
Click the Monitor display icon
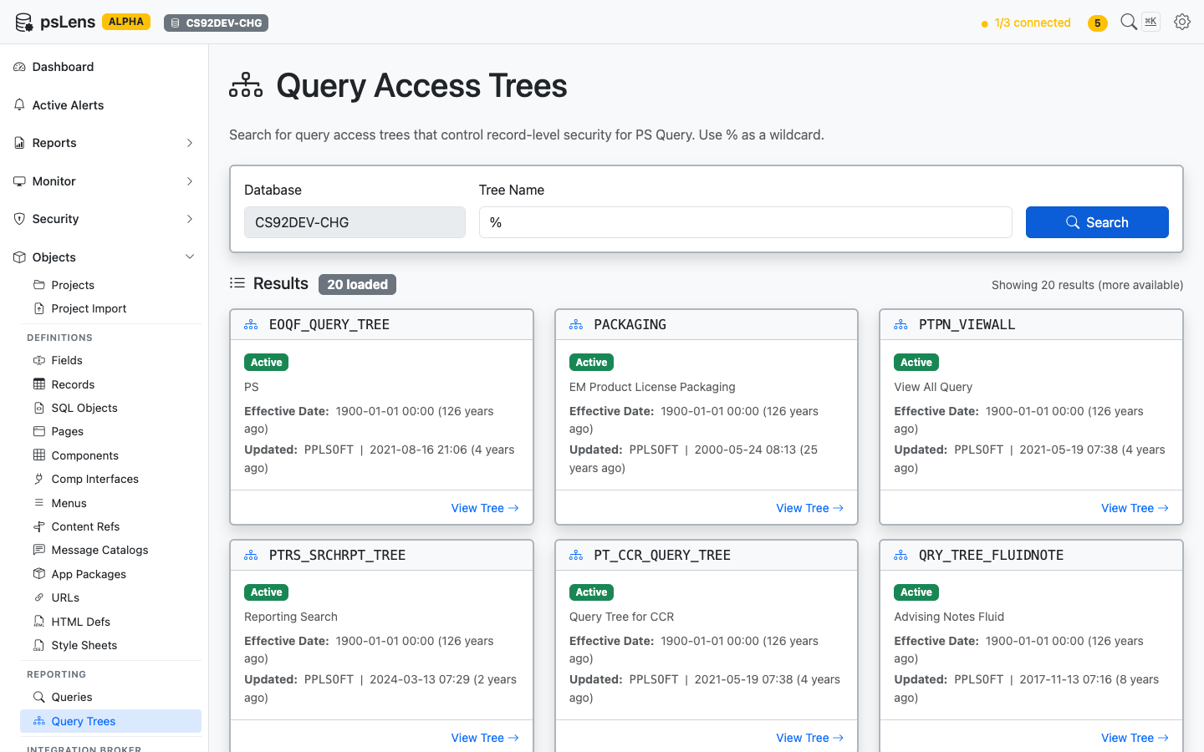click(x=19, y=181)
